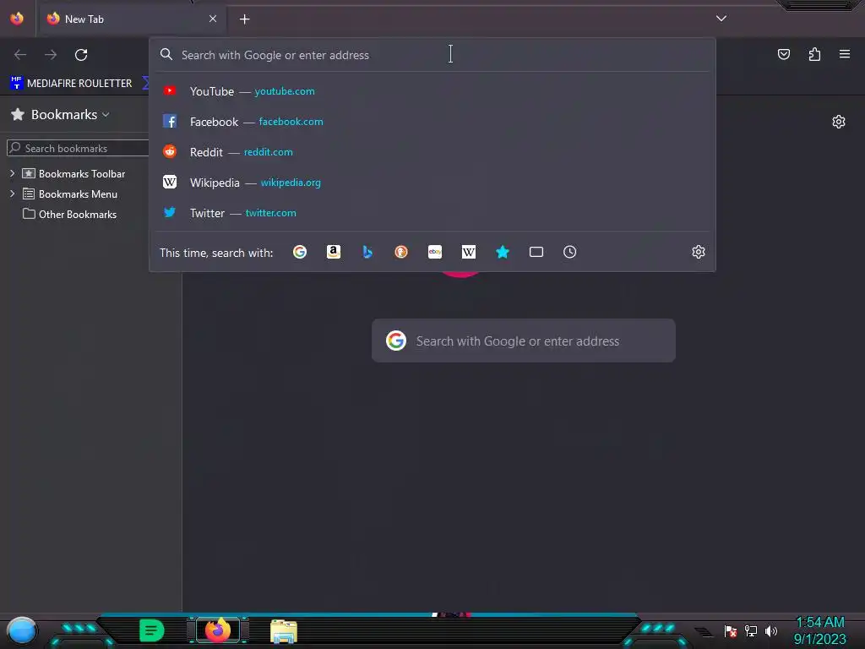Open File Explorer from the taskbar
The height and width of the screenshot is (649, 865).
pos(284,630)
